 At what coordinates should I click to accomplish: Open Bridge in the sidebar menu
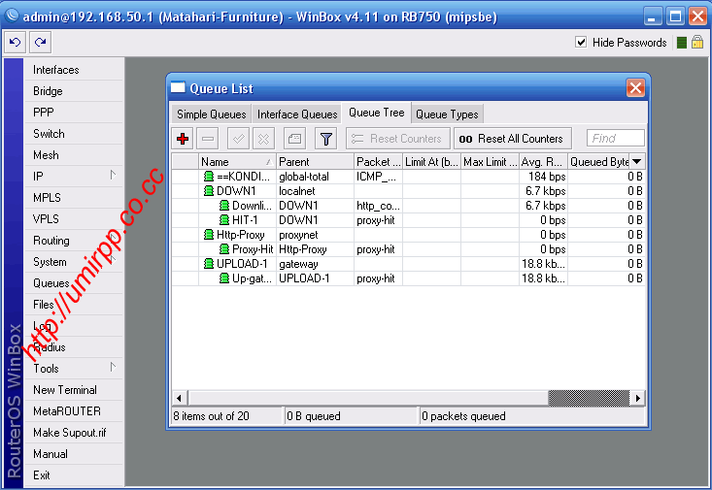pos(74,91)
